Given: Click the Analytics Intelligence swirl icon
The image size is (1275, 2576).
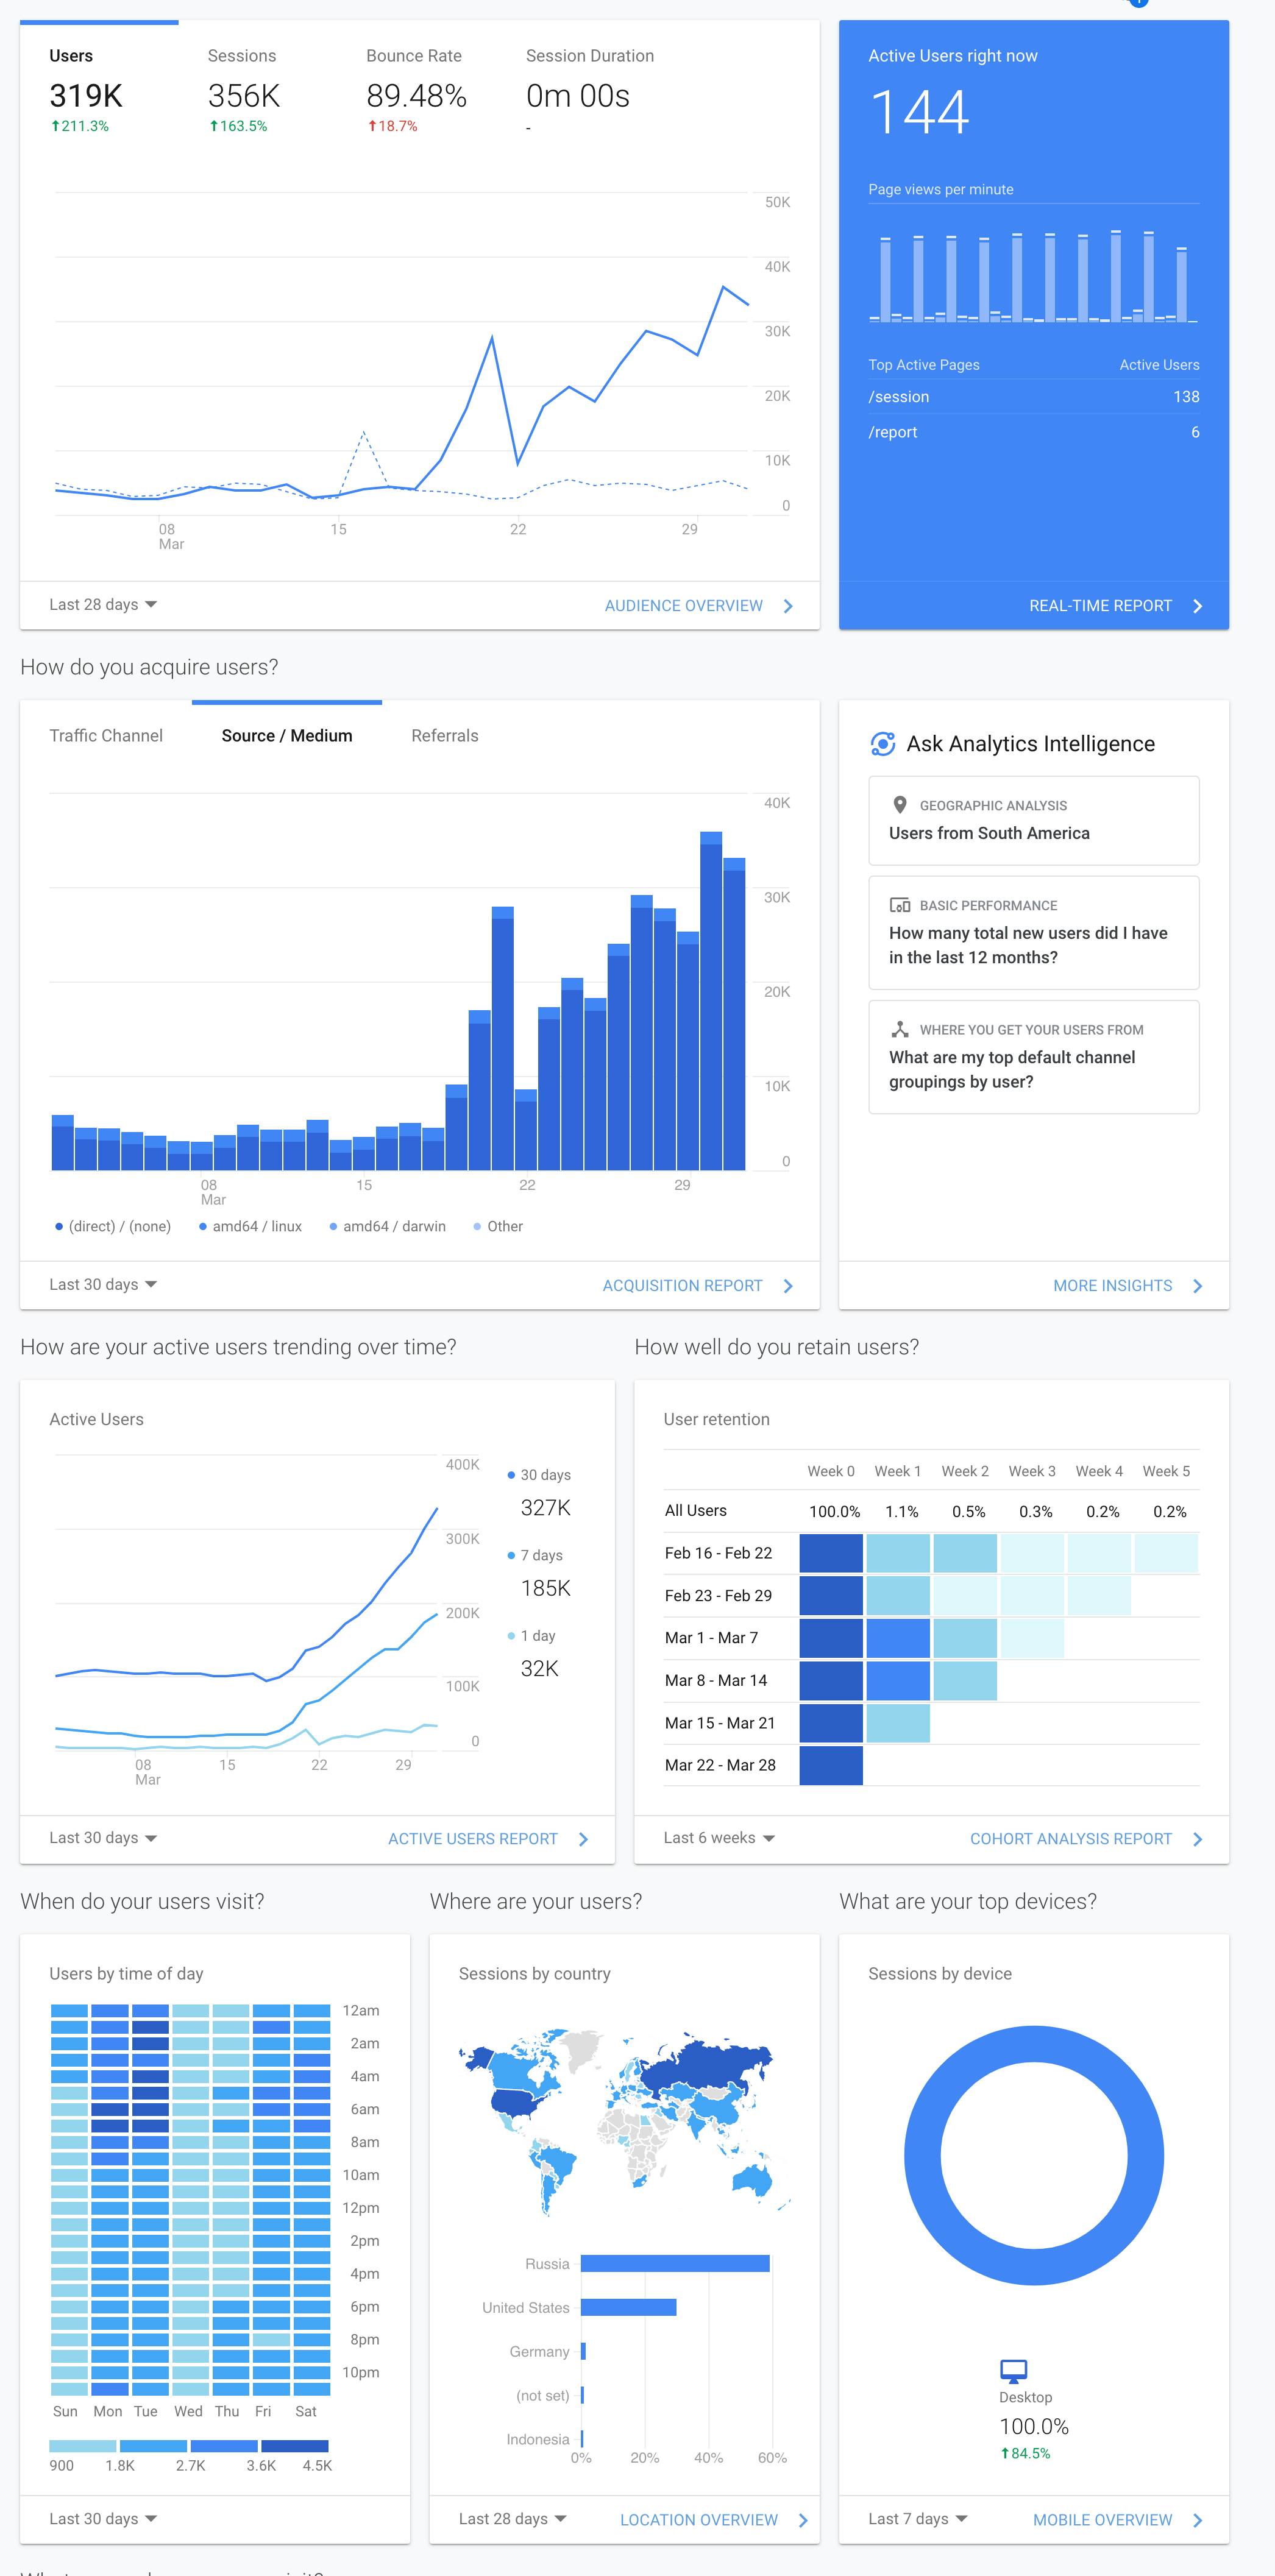Looking at the screenshot, I should pyautogui.click(x=882, y=744).
